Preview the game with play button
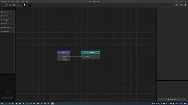The height and width of the screenshot is (105, 188). 177,5
